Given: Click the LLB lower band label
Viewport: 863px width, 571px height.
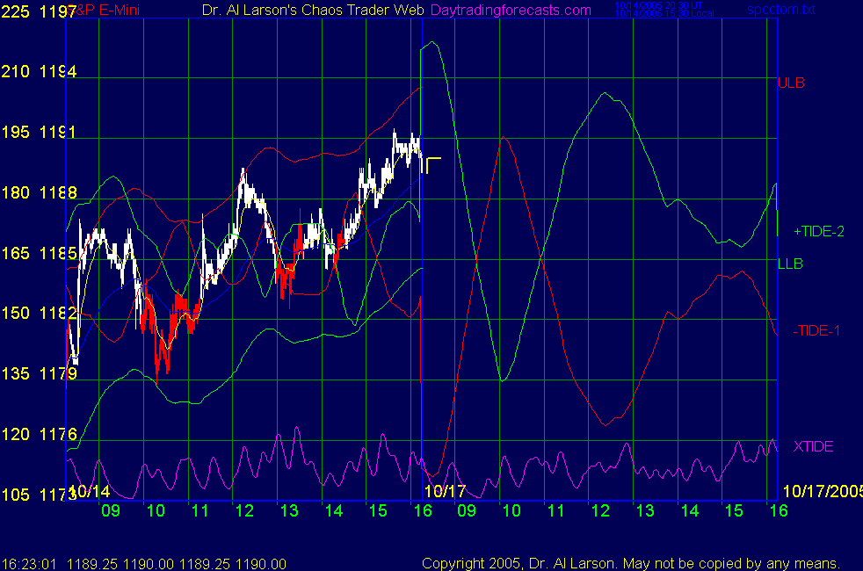Looking at the screenshot, I should [790, 263].
